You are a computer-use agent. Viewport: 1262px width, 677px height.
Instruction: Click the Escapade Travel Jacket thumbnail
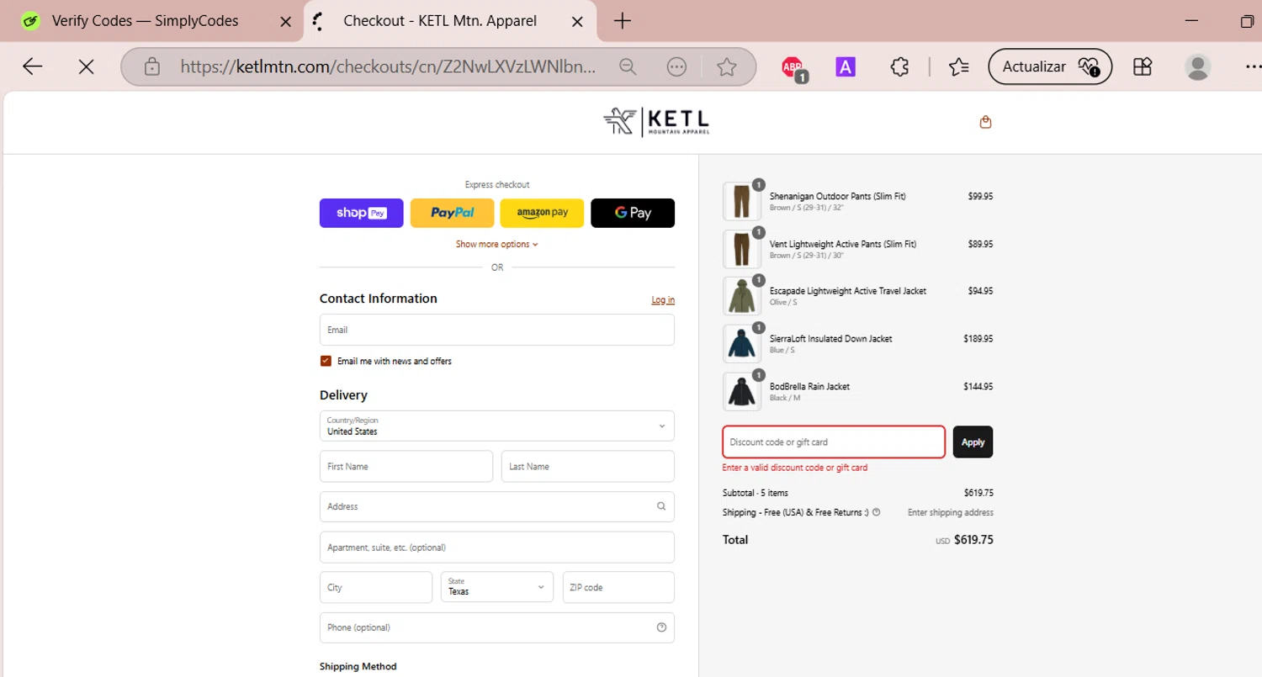tap(742, 297)
